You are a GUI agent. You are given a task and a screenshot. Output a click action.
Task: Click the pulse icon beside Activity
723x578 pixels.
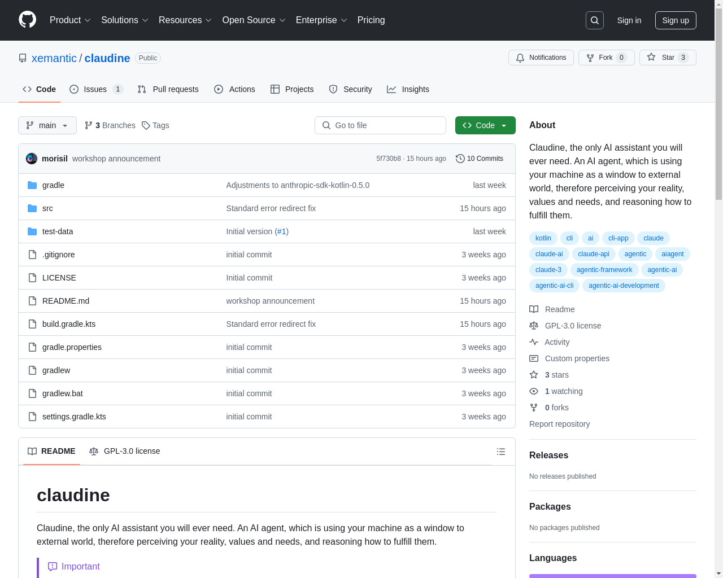[x=534, y=342]
